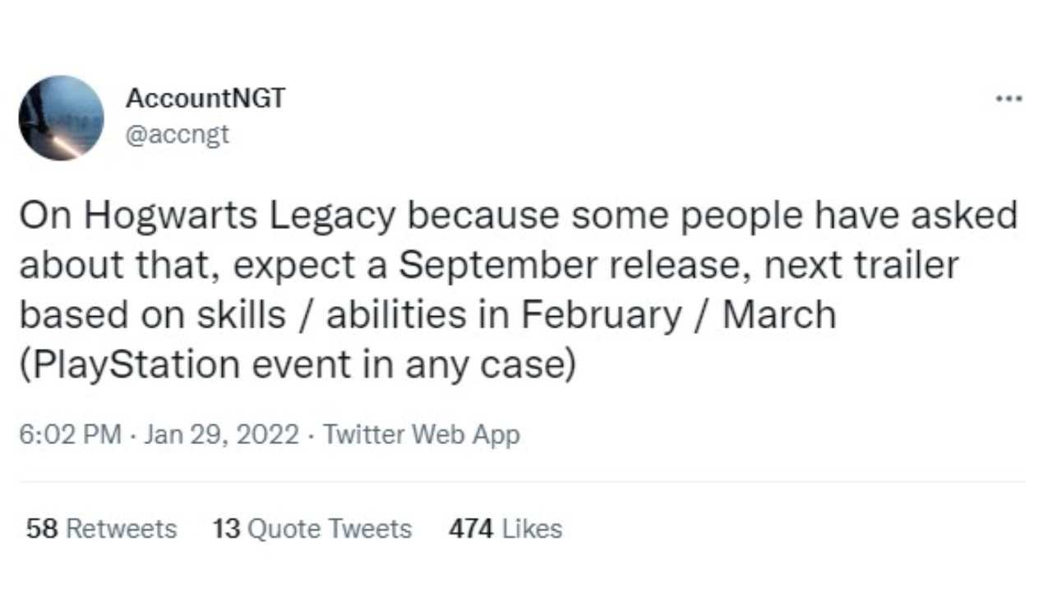Screen dimensions: 1052x591
Task: Click the number 13 before Quote Tweets
Action: click(x=226, y=529)
